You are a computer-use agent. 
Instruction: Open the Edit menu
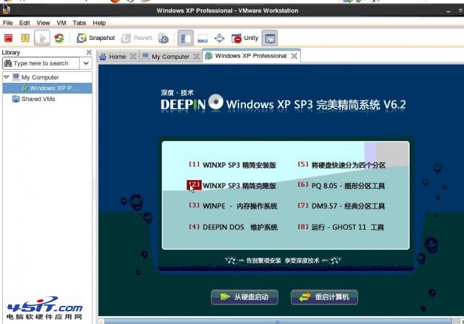coord(25,23)
